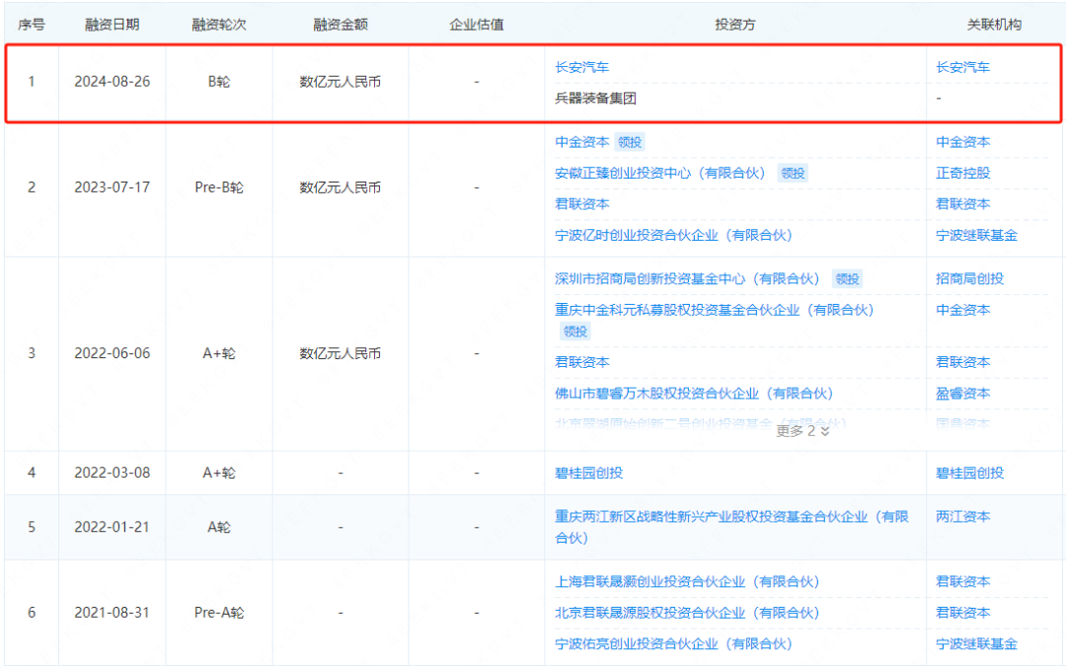Click 数亿元人民币 amount in Pre-B轮 row
The height and width of the screenshot is (666, 1066).
click(x=341, y=187)
